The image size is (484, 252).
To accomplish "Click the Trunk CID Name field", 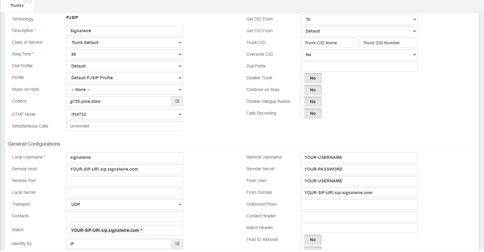I will tap(329, 43).
